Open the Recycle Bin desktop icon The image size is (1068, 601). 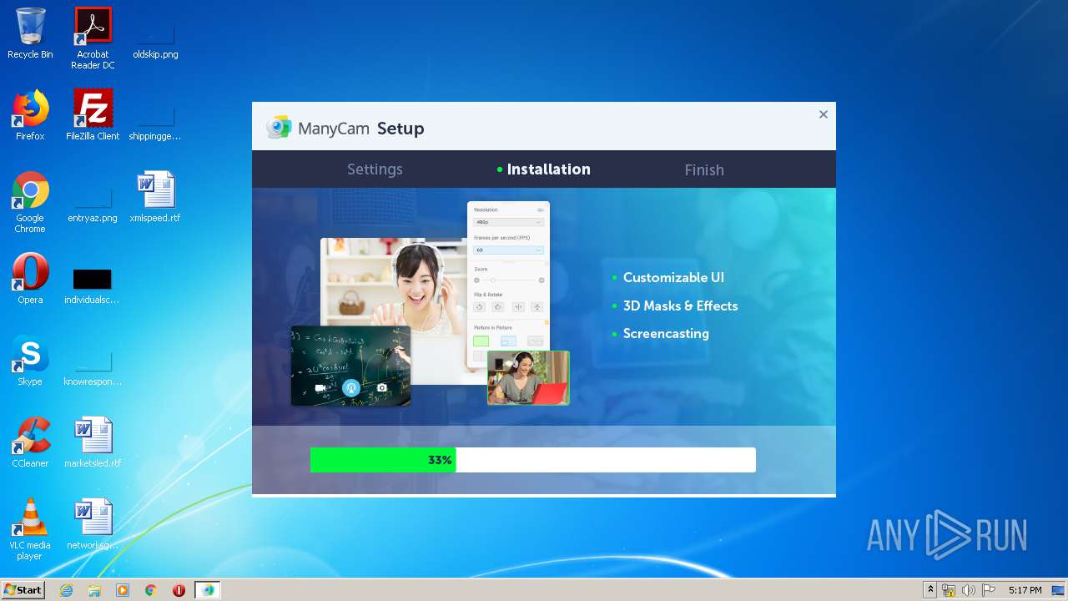30,33
